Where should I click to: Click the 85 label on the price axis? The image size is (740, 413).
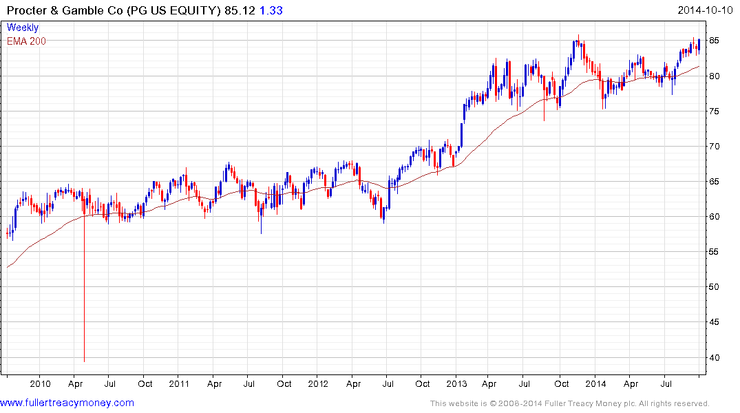coord(714,41)
